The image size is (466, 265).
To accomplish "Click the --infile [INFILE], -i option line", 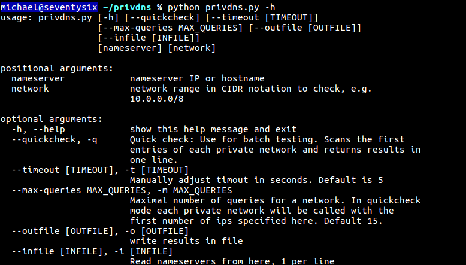I will point(92,251).
